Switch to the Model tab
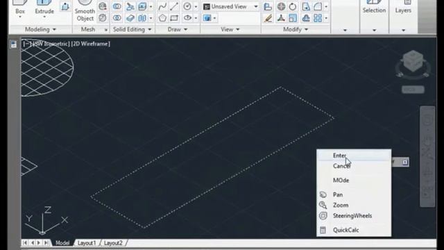The height and width of the screenshot is (250, 444). tap(62, 243)
